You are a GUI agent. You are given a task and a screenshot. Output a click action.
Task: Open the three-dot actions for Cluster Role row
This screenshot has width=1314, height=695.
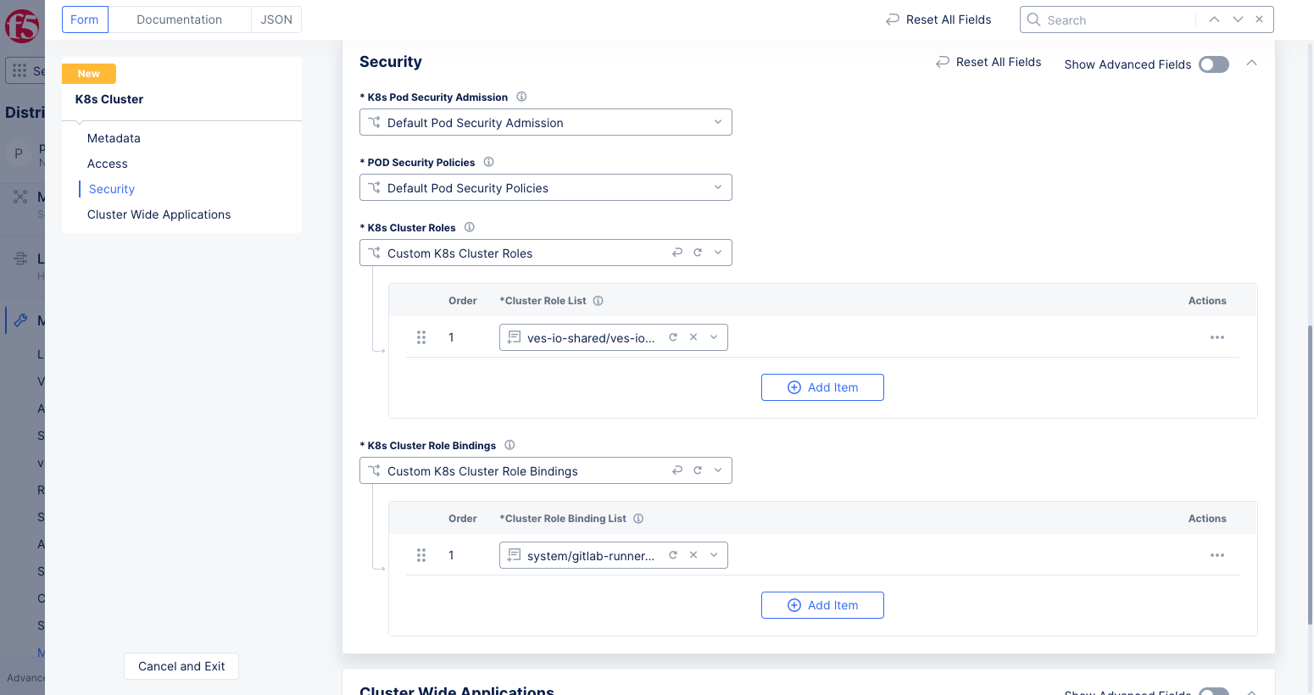pyautogui.click(x=1217, y=337)
